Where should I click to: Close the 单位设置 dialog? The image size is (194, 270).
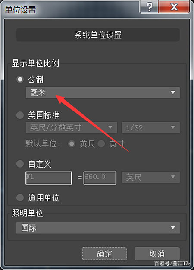point(174,7)
